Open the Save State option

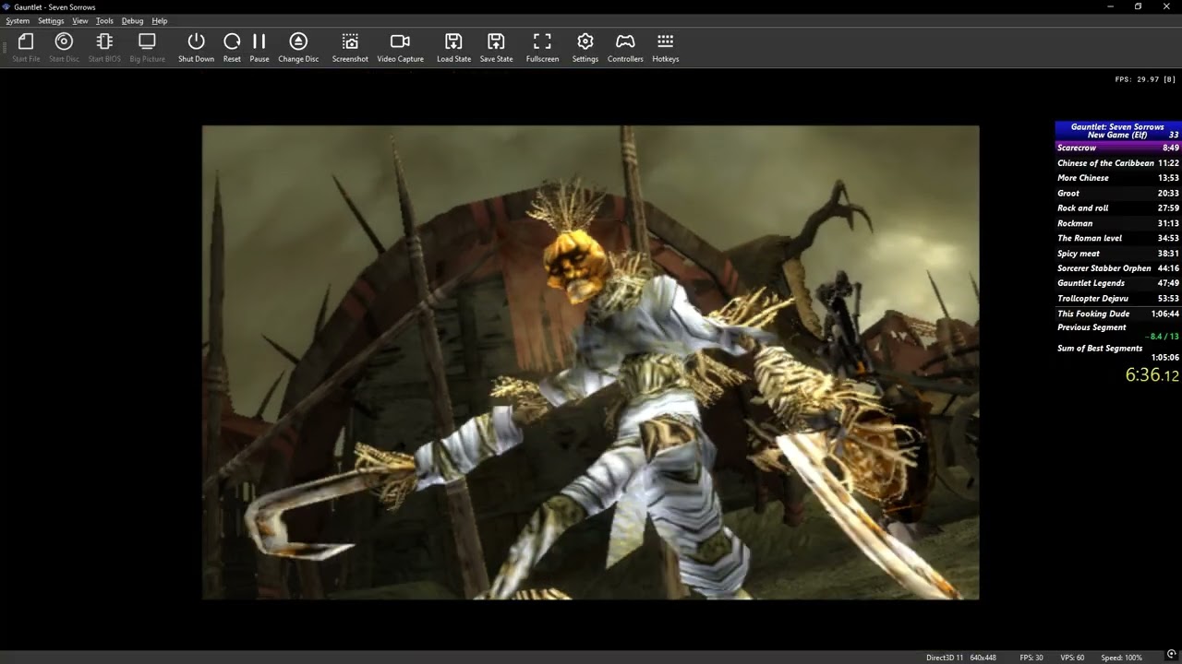[x=496, y=47]
